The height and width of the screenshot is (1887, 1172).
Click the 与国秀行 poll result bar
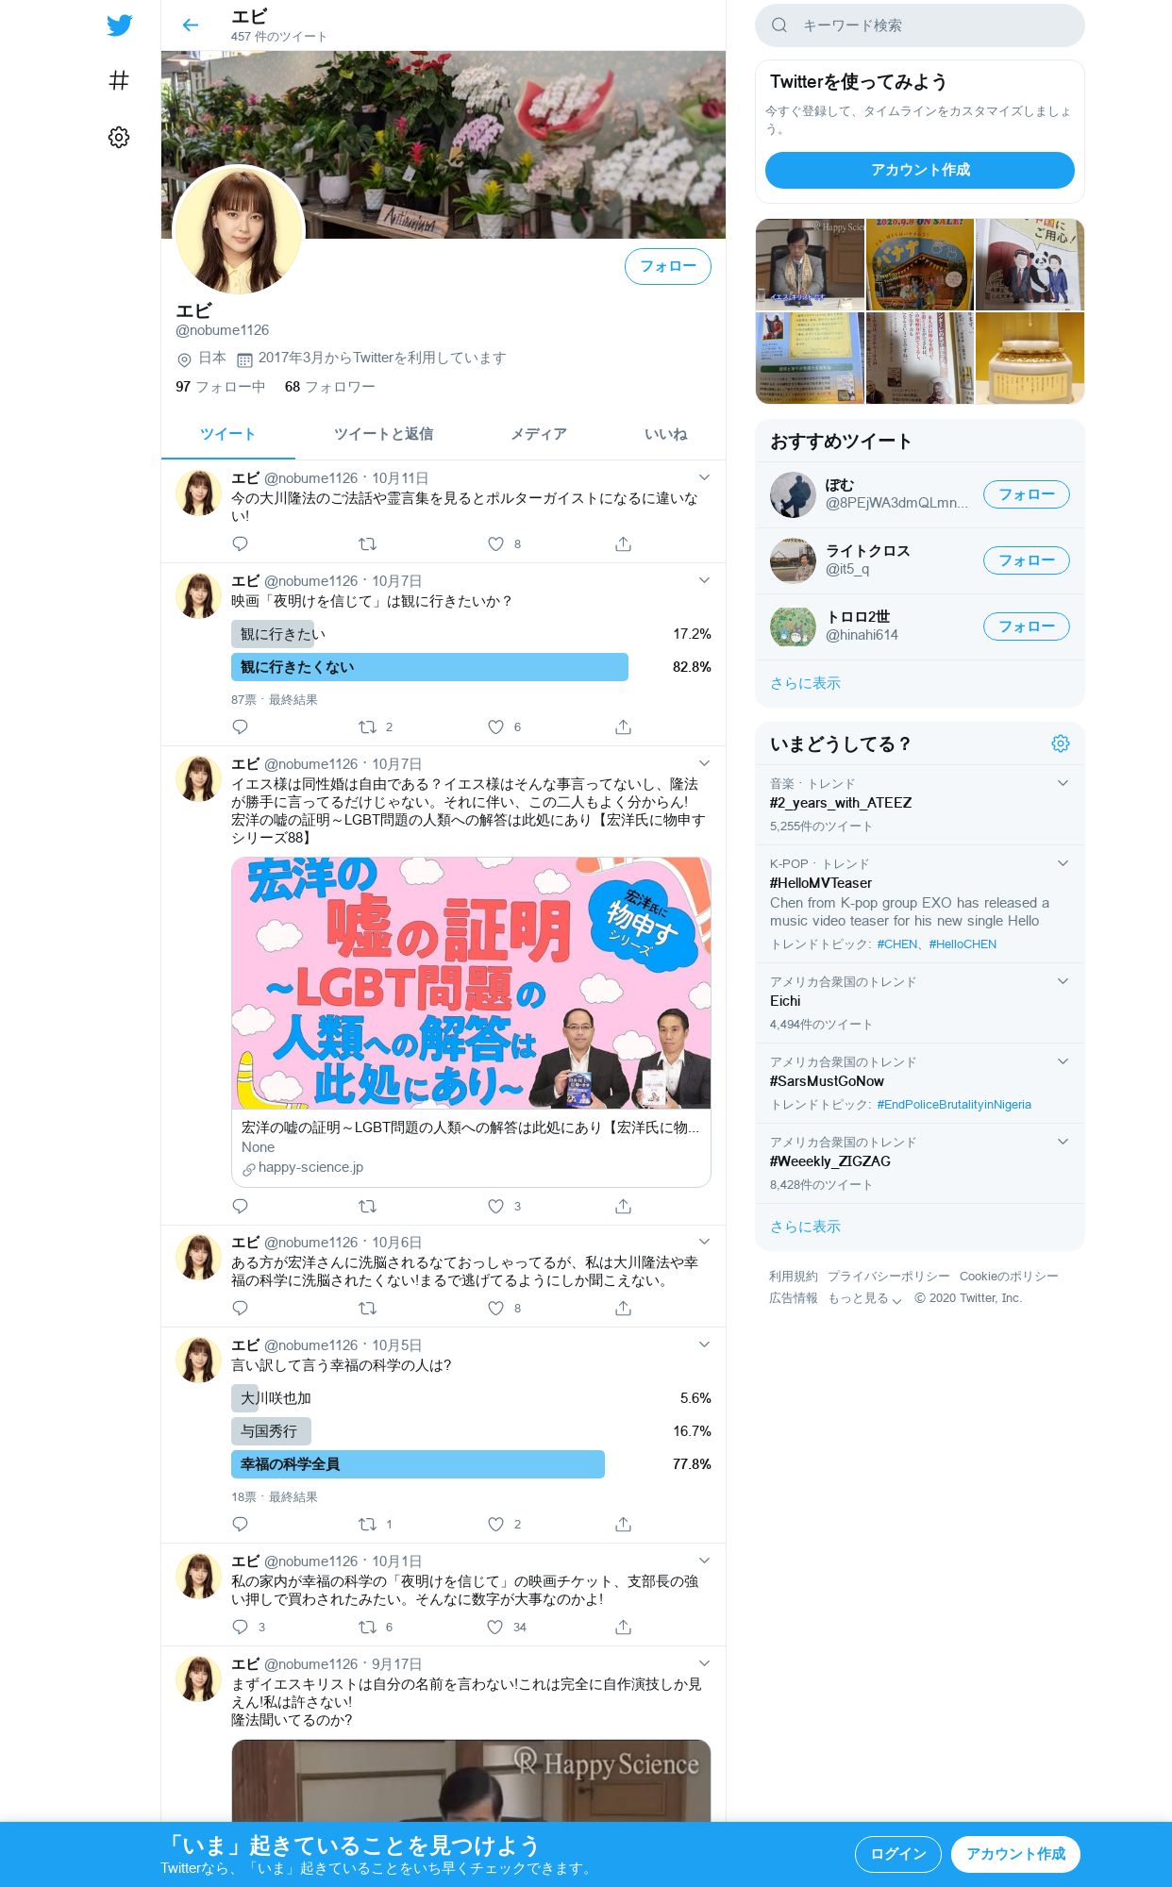click(271, 1432)
